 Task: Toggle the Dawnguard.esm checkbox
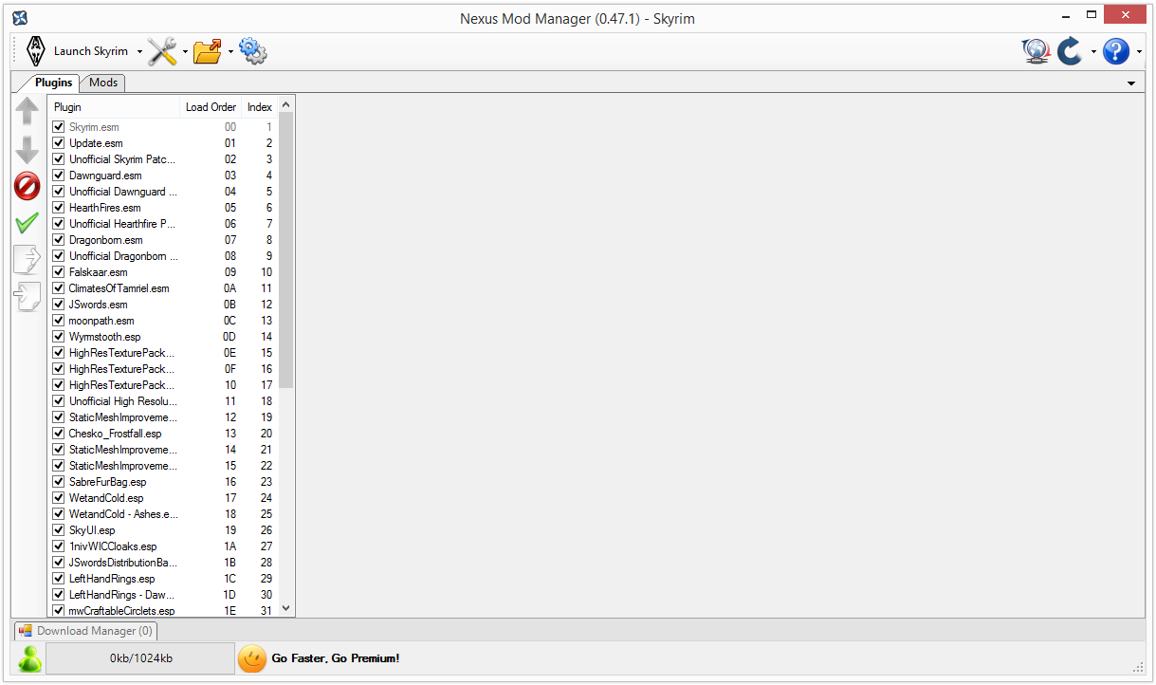click(59, 176)
